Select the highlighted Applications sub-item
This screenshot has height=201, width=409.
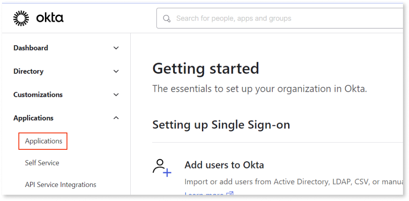(x=44, y=141)
